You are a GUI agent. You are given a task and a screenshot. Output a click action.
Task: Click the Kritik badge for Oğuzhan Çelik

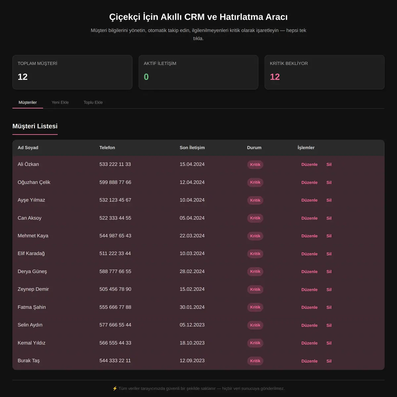(x=255, y=183)
